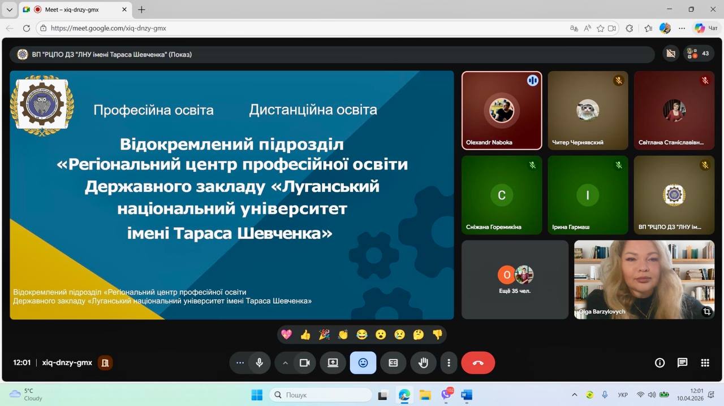Screen dimensions: 724x406
Task: Toggle closed captions
Action: click(x=393, y=363)
